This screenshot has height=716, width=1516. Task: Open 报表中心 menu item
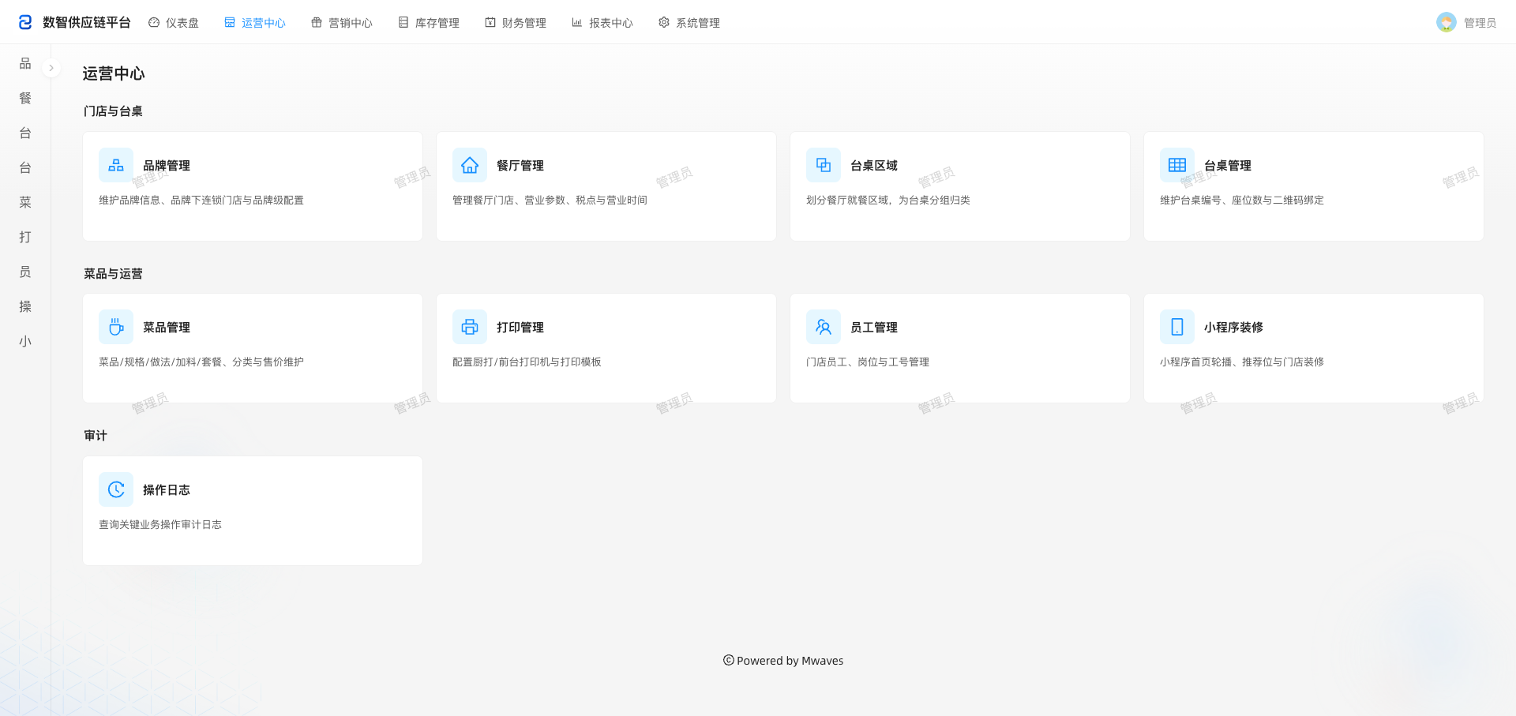[x=602, y=23]
